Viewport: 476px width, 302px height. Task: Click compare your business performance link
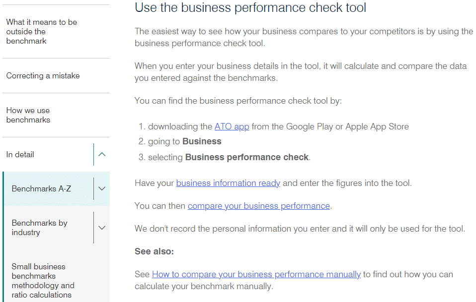pyautogui.click(x=258, y=206)
